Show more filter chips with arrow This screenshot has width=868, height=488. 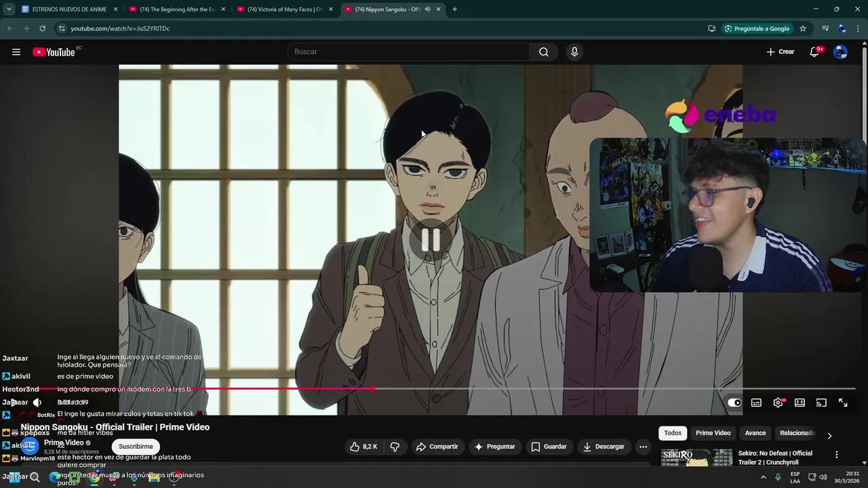pos(829,436)
